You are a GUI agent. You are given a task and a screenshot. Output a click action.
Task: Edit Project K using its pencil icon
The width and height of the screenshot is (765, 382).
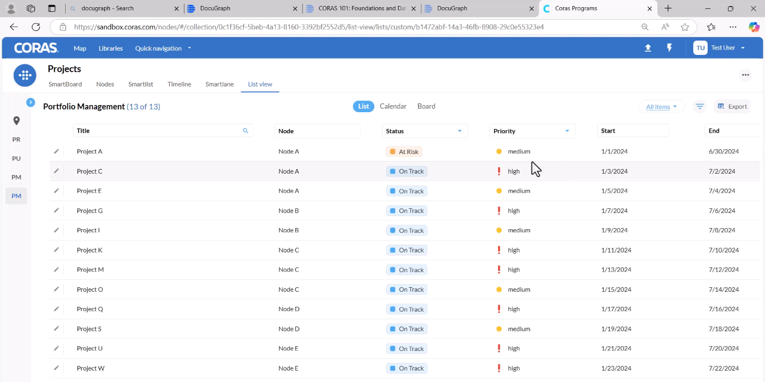tap(56, 249)
